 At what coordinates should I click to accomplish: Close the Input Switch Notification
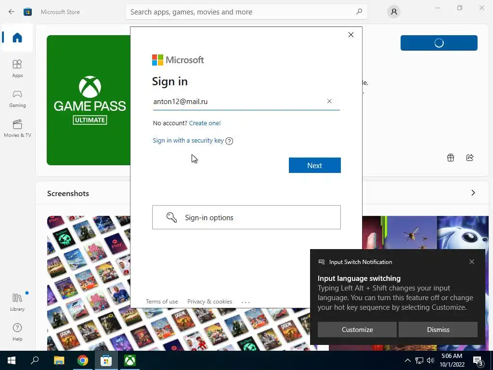(x=472, y=262)
